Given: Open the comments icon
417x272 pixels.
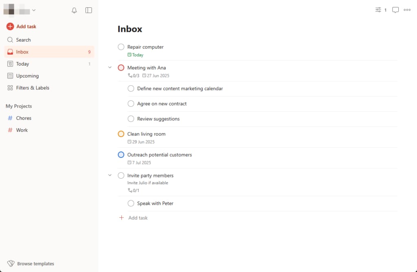Looking at the screenshot, I should (395, 10).
